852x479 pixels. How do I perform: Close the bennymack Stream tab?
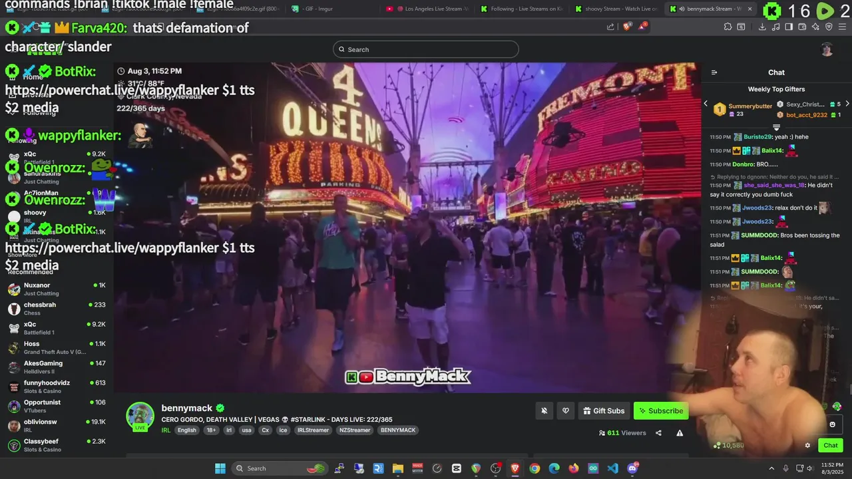(749, 9)
